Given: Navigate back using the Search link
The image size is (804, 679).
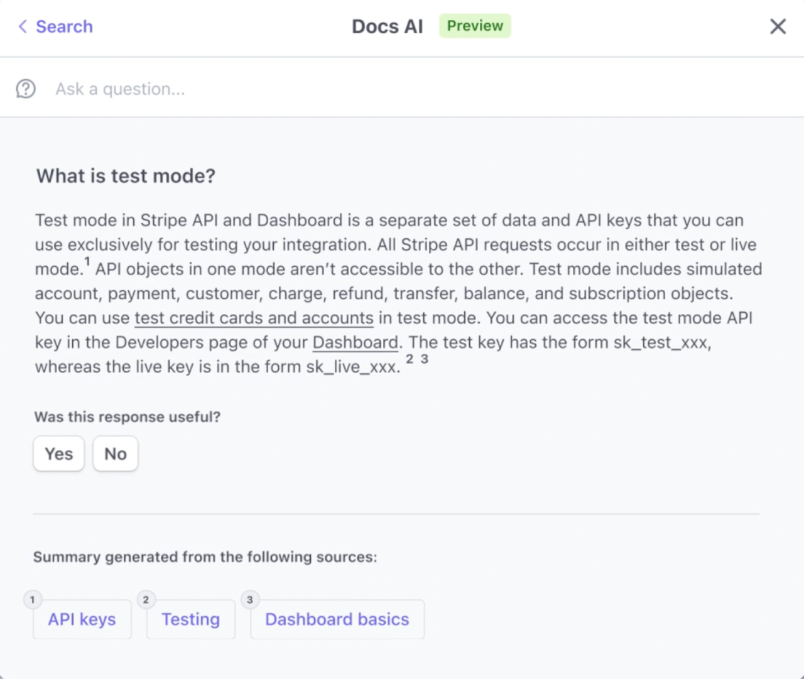Looking at the screenshot, I should coord(63,27).
